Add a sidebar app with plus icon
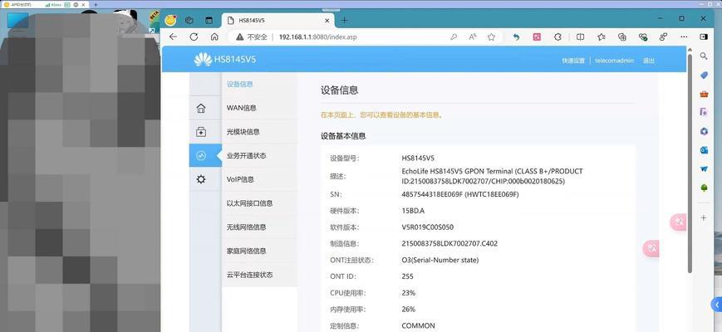The width and height of the screenshot is (722, 332). (x=704, y=218)
